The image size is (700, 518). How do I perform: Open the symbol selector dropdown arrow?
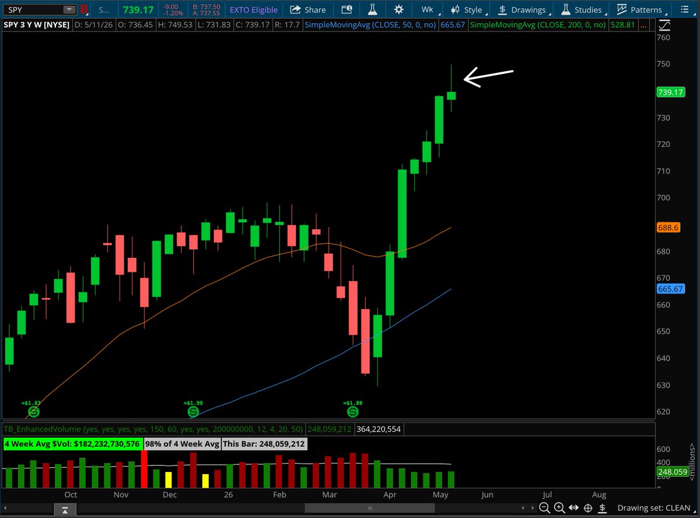pyautogui.click(x=69, y=9)
